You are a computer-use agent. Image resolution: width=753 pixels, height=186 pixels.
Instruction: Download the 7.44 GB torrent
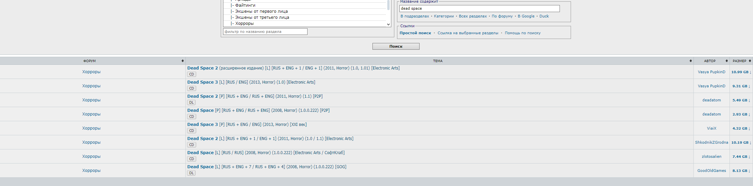(741, 156)
